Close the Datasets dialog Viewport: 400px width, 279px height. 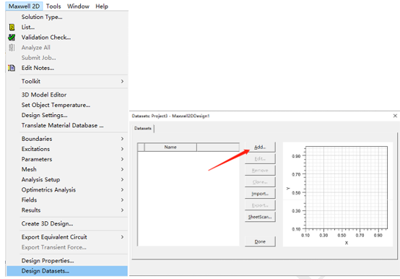[395, 116]
